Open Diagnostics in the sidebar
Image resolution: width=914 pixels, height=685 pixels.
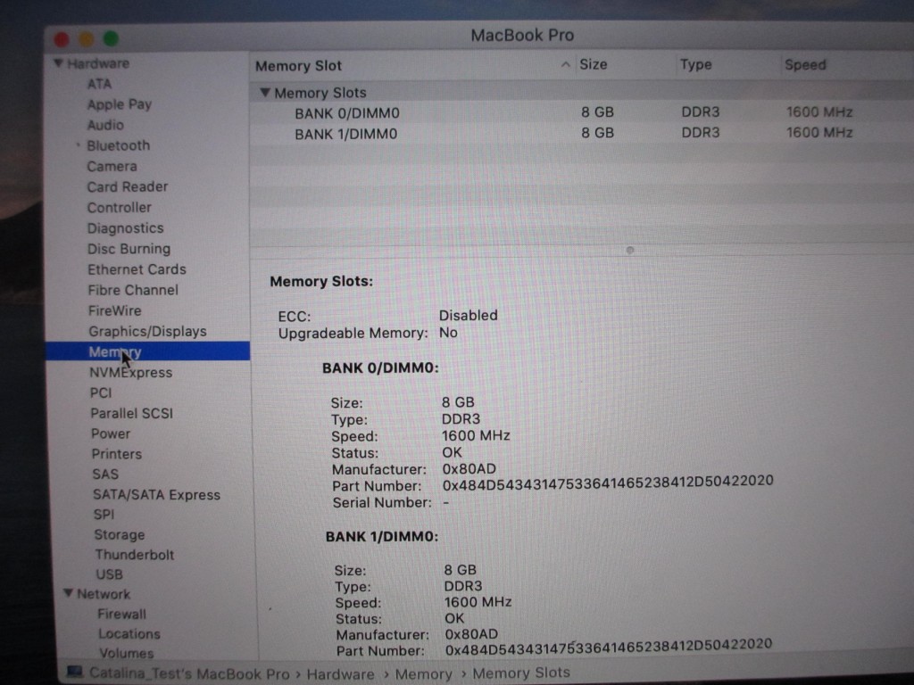click(x=125, y=228)
